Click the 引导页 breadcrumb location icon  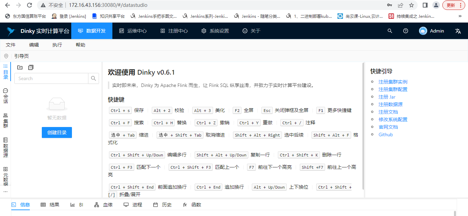tap(6, 56)
